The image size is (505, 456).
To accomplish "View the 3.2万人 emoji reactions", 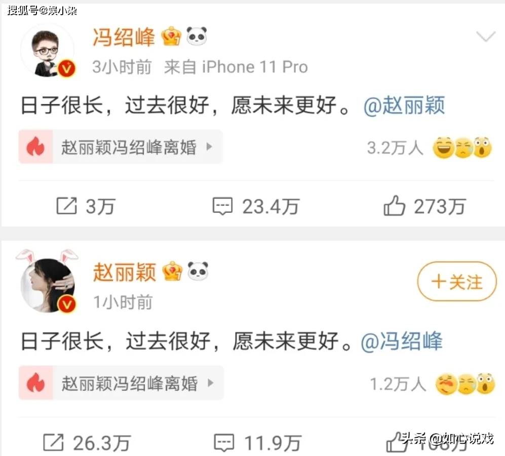I will pos(430,148).
